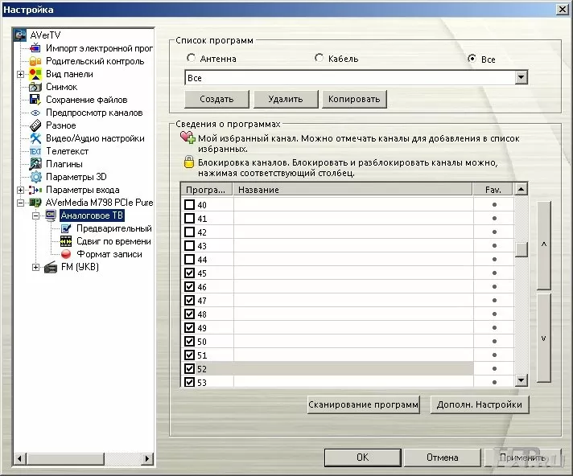This screenshot has width=573, height=476.
Task: Select the Антенна radio button
Action: pos(191,59)
